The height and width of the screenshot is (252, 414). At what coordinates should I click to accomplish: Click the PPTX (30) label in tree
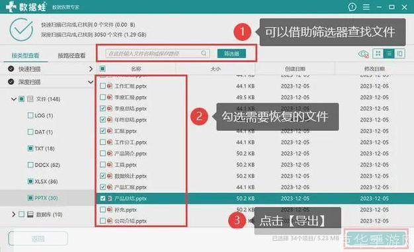coord(46,198)
